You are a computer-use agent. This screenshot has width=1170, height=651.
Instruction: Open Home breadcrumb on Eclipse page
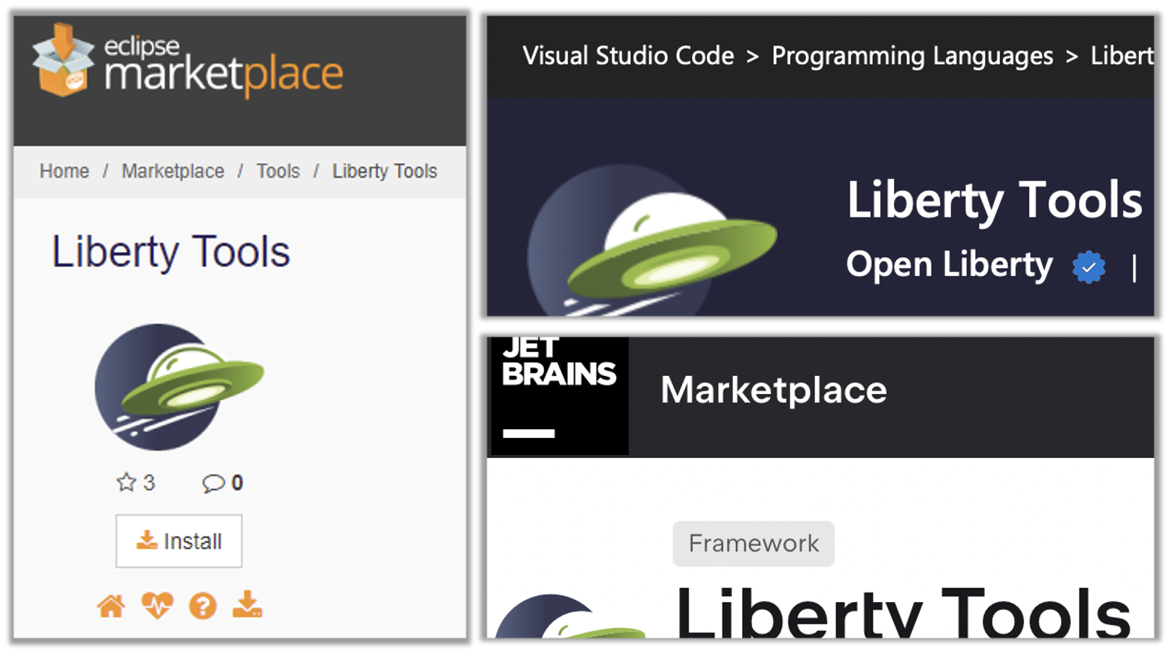point(64,171)
